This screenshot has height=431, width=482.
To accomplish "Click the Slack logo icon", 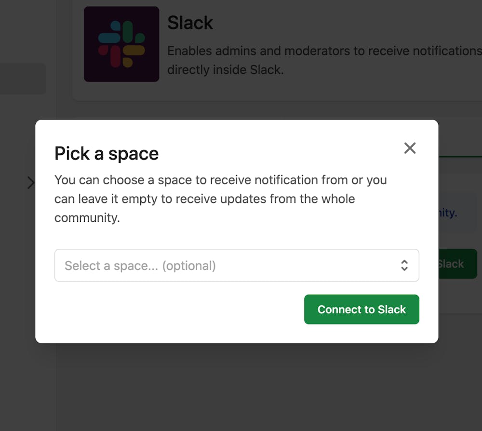I will point(121,44).
